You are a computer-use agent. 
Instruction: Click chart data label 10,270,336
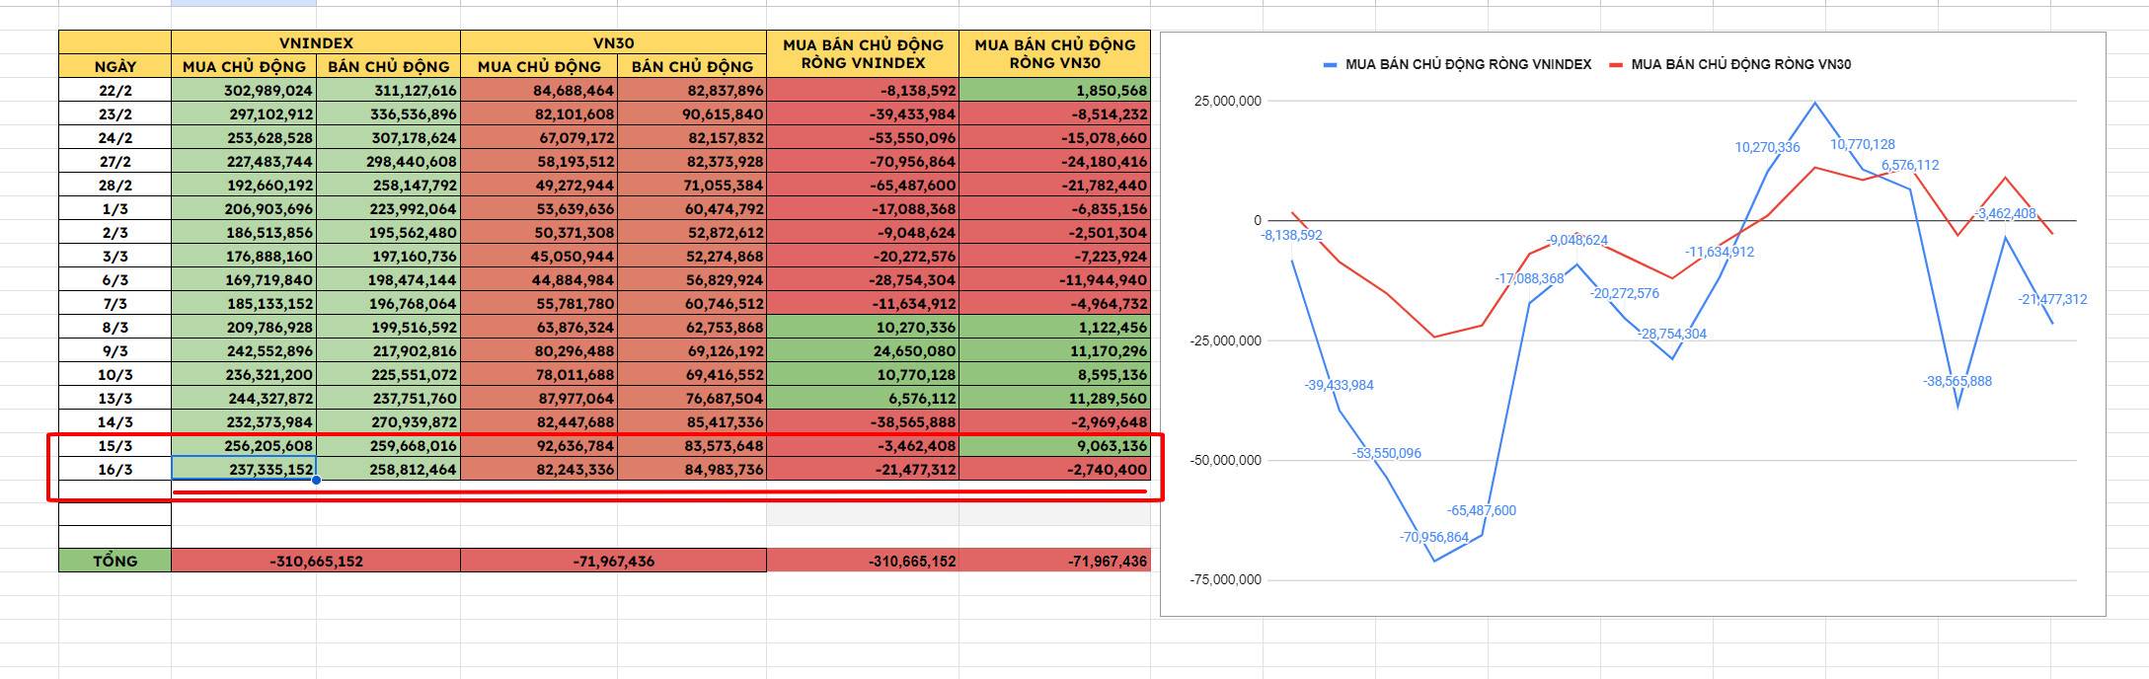click(1767, 147)
